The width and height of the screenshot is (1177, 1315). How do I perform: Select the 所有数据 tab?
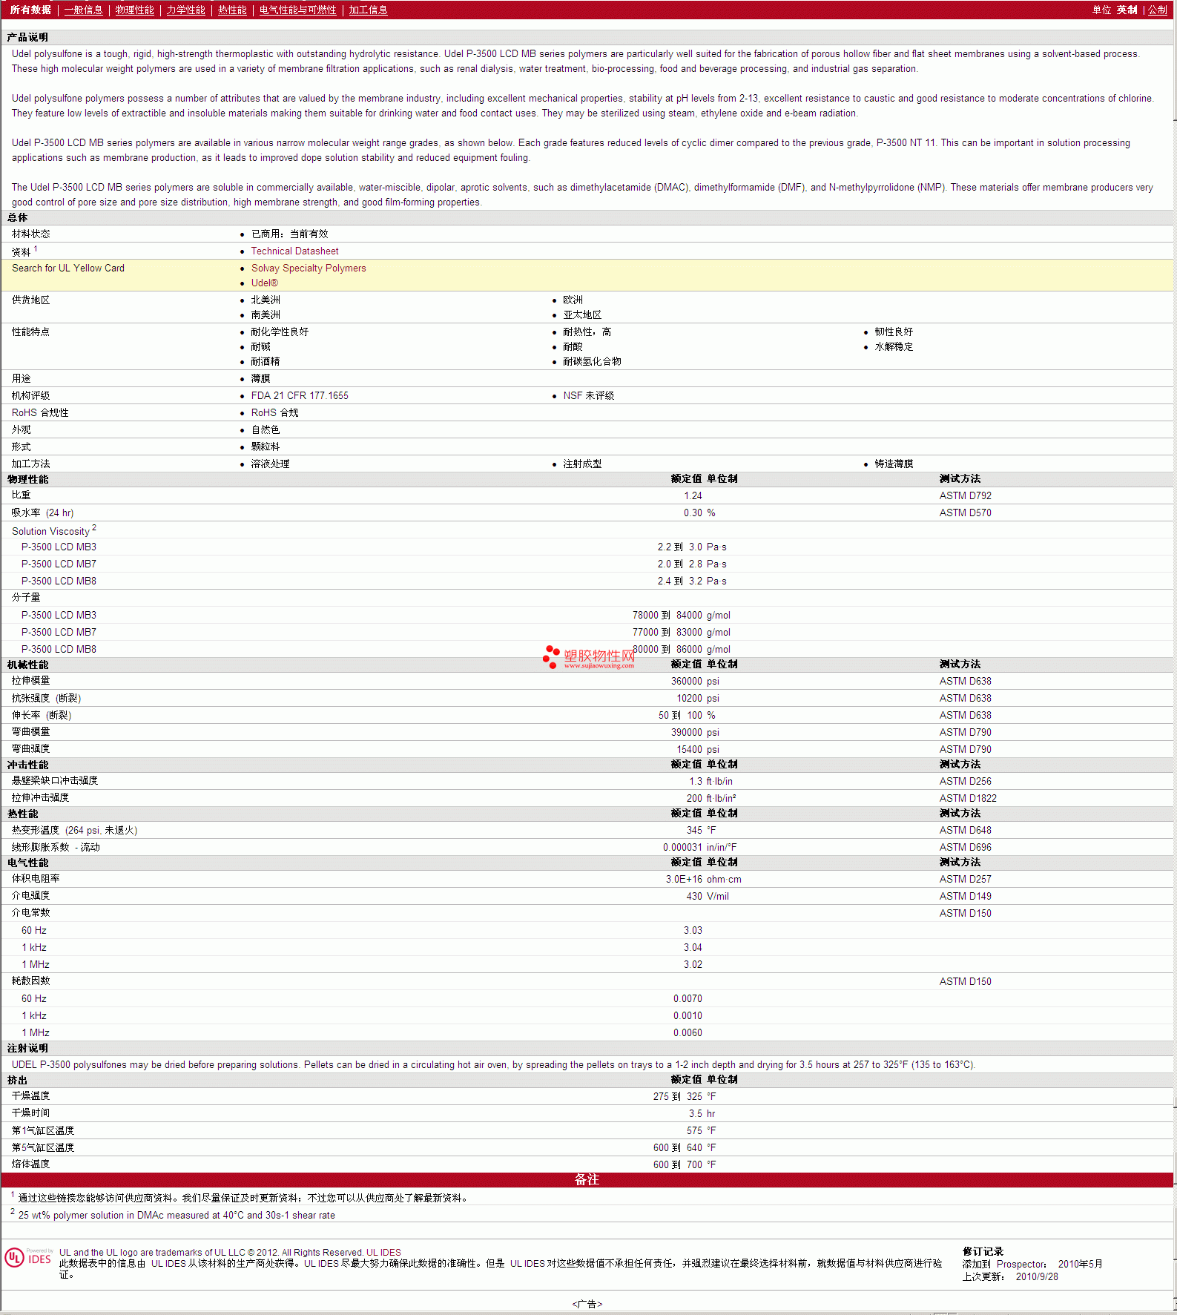pyautogui.click(x=30, y=10)
